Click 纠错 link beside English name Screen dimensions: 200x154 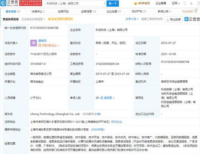click(97, 114)
